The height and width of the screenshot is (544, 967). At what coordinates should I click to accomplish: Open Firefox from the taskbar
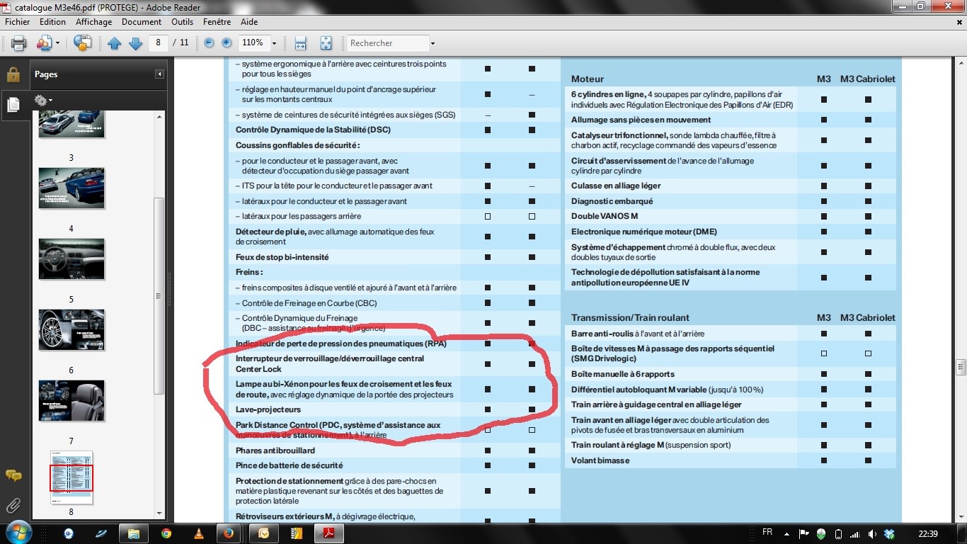click(229, 533)
